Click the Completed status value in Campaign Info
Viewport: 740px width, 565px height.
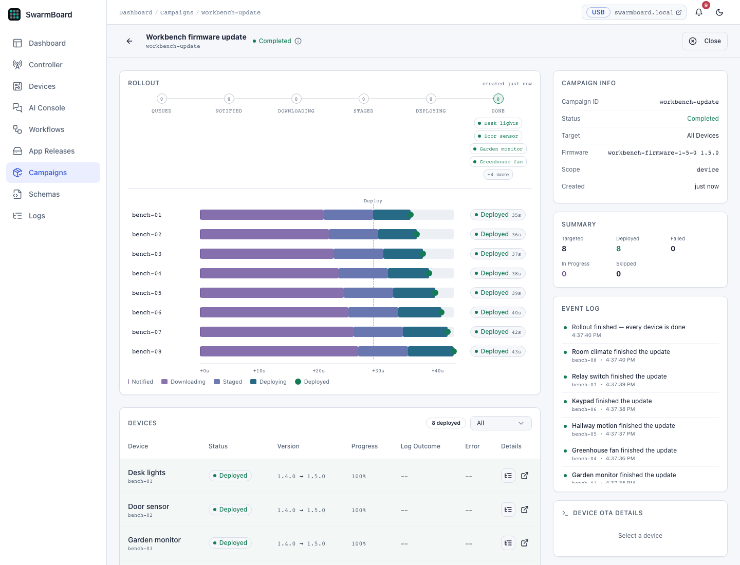pyautogui.click(x=703, y=119)
